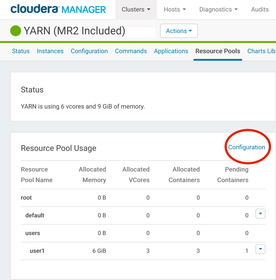The image size is (276, 280).
Task: Open the user1 pool row dropdown arrow
Action: [x=260, y=249]
